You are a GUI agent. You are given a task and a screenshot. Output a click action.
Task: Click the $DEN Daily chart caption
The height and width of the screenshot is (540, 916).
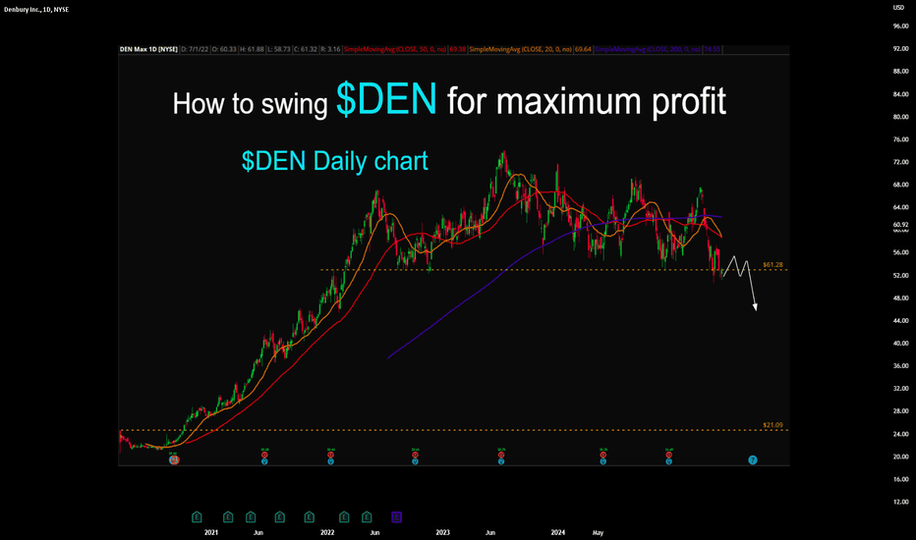335,161
